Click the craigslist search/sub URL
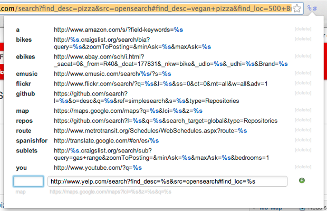Screen dimensions: 327x211 pyautogui.click(x=161, y=154)
